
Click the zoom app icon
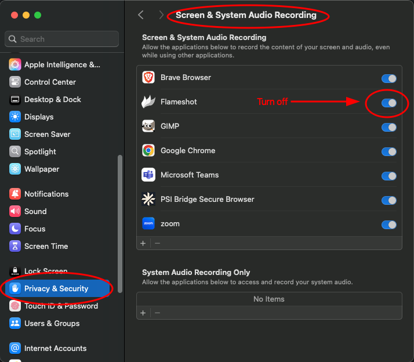(x=148, y=223)
